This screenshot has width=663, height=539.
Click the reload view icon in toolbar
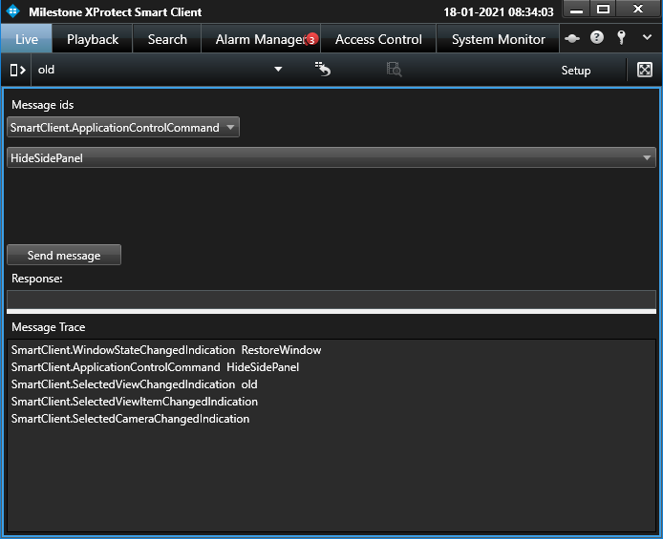click(323, 70)
